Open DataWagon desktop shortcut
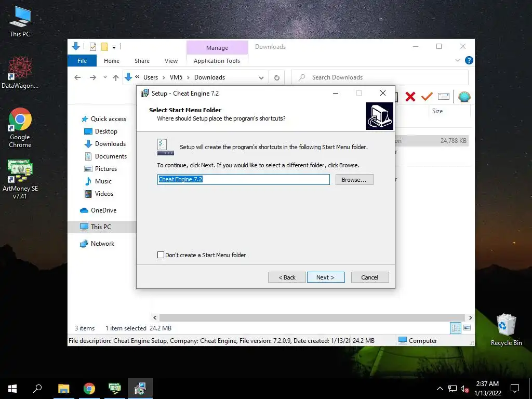This screenshot has height=399, width=532. (x=20, y=73)
